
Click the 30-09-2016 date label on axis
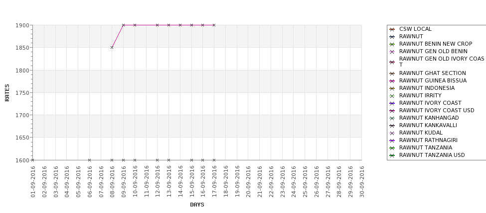[x=362, y=182]
